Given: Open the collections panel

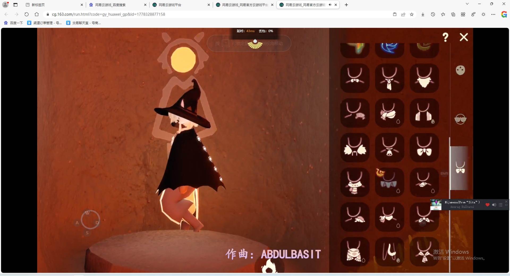Looking at the screenshot, I should click(x=453, y=14).
